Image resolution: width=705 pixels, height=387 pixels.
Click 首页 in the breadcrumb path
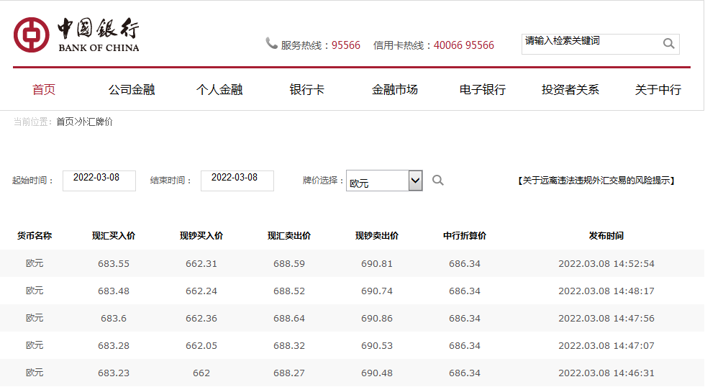(65, 122)
